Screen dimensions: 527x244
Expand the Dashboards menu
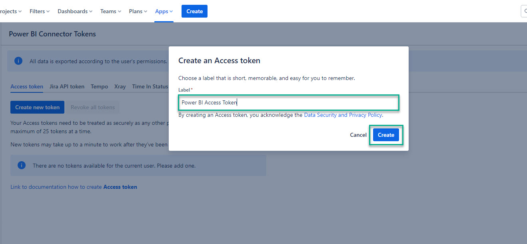[75, 11]
